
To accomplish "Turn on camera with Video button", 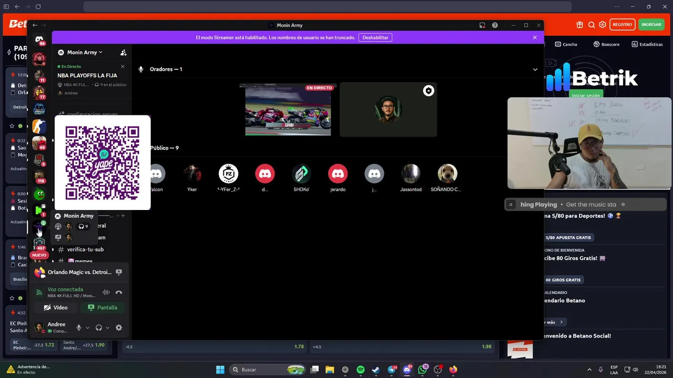I will pos(56,308).
